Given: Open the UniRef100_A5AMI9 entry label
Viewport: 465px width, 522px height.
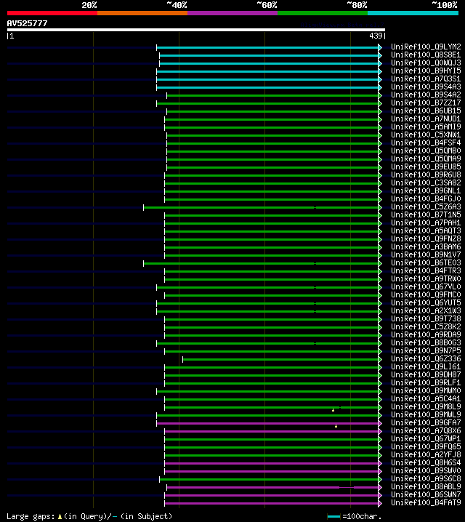Looking at the screenshot, I should [426, 127].
